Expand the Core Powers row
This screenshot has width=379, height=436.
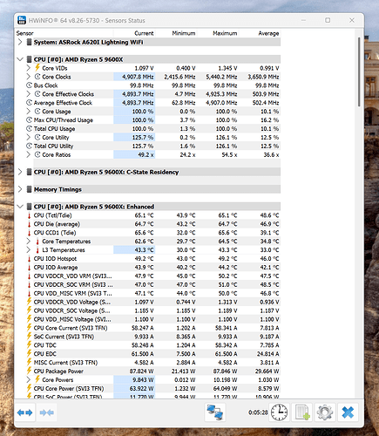pos(29,380)
